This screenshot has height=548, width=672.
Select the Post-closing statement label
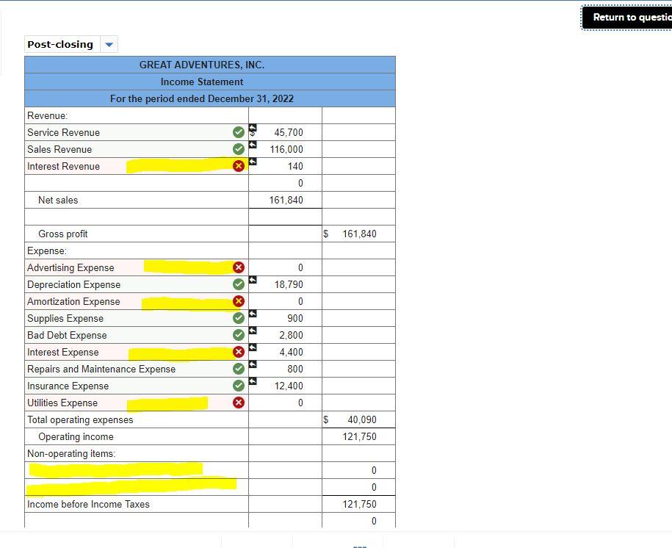59,44
